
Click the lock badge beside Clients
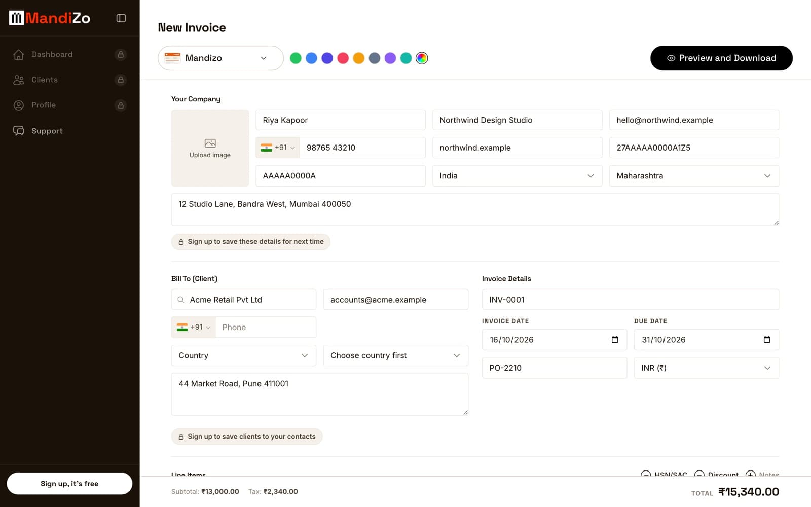point(121,80)
